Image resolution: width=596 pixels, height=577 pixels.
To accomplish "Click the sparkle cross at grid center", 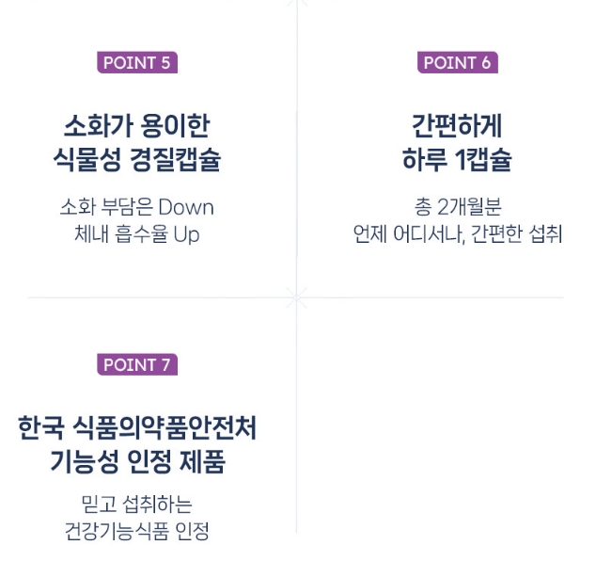I will point(296,297).
